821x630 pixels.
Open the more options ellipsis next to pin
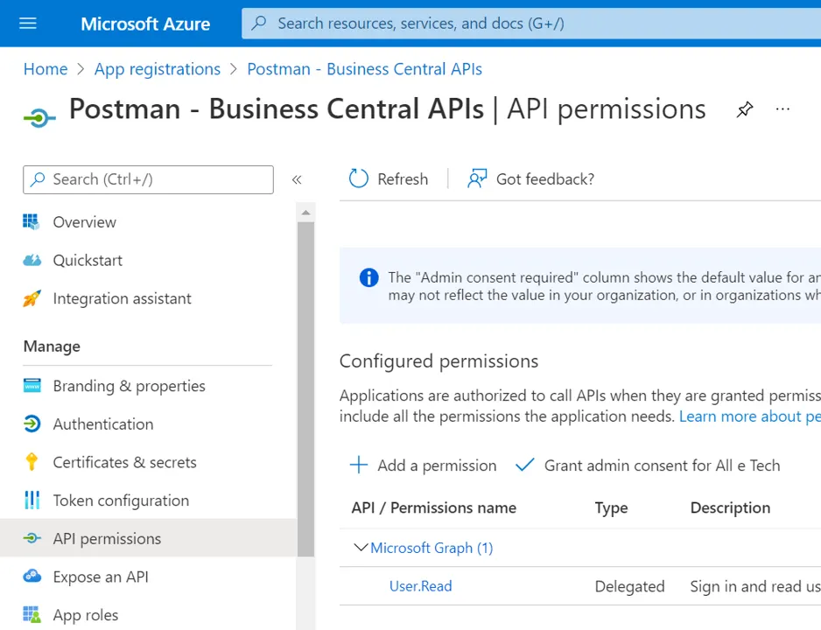tap(782, 108)
